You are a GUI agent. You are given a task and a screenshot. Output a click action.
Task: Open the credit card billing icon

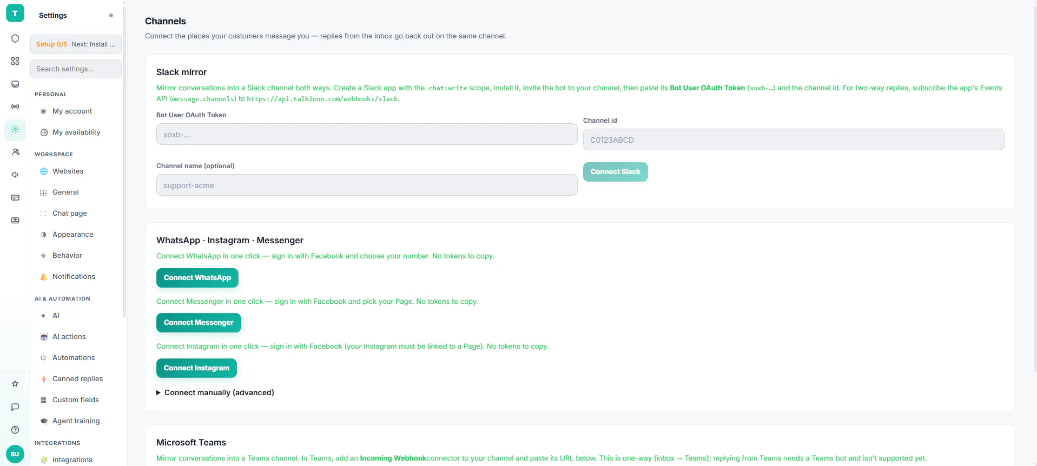(x=15, y=197)
